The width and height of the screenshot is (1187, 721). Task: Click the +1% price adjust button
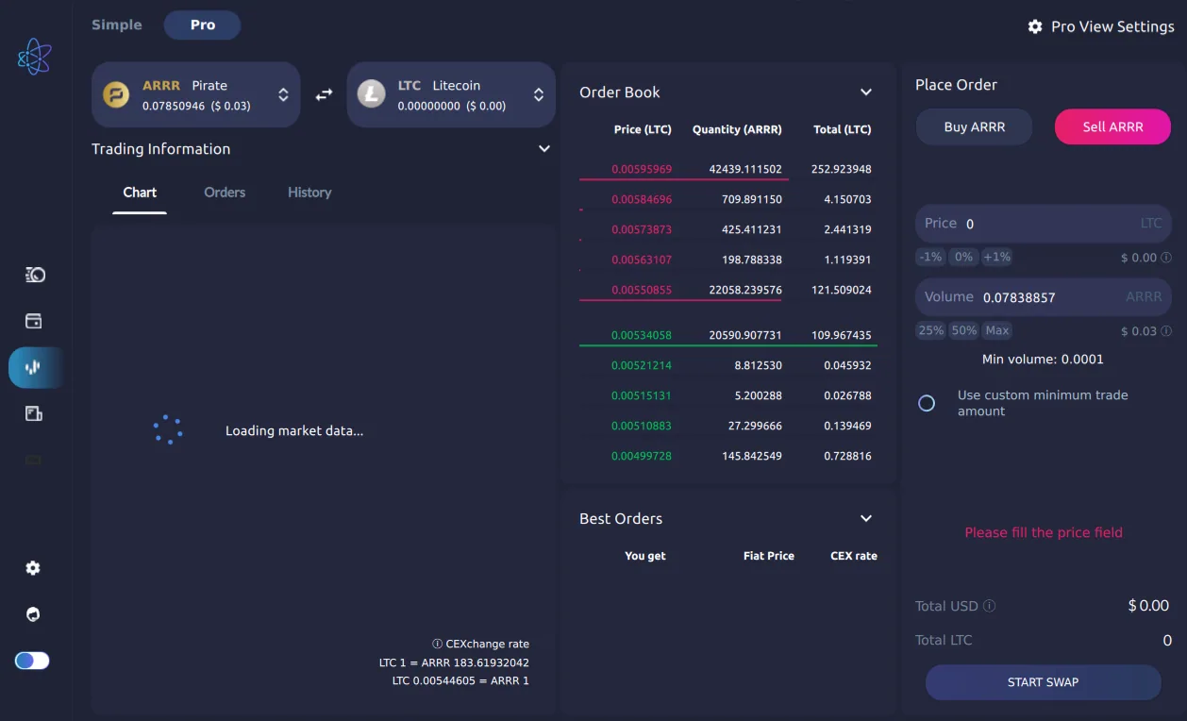pos(996,257)
